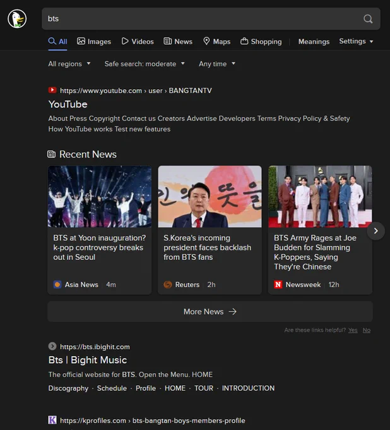Click the Asia News source icon
Viewport: 390px width, 430px height.
[57, 285]
